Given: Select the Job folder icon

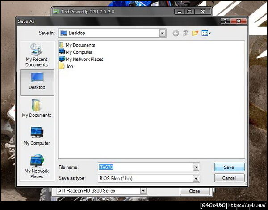Looking at the screenshot, I should tap(62, 66).
